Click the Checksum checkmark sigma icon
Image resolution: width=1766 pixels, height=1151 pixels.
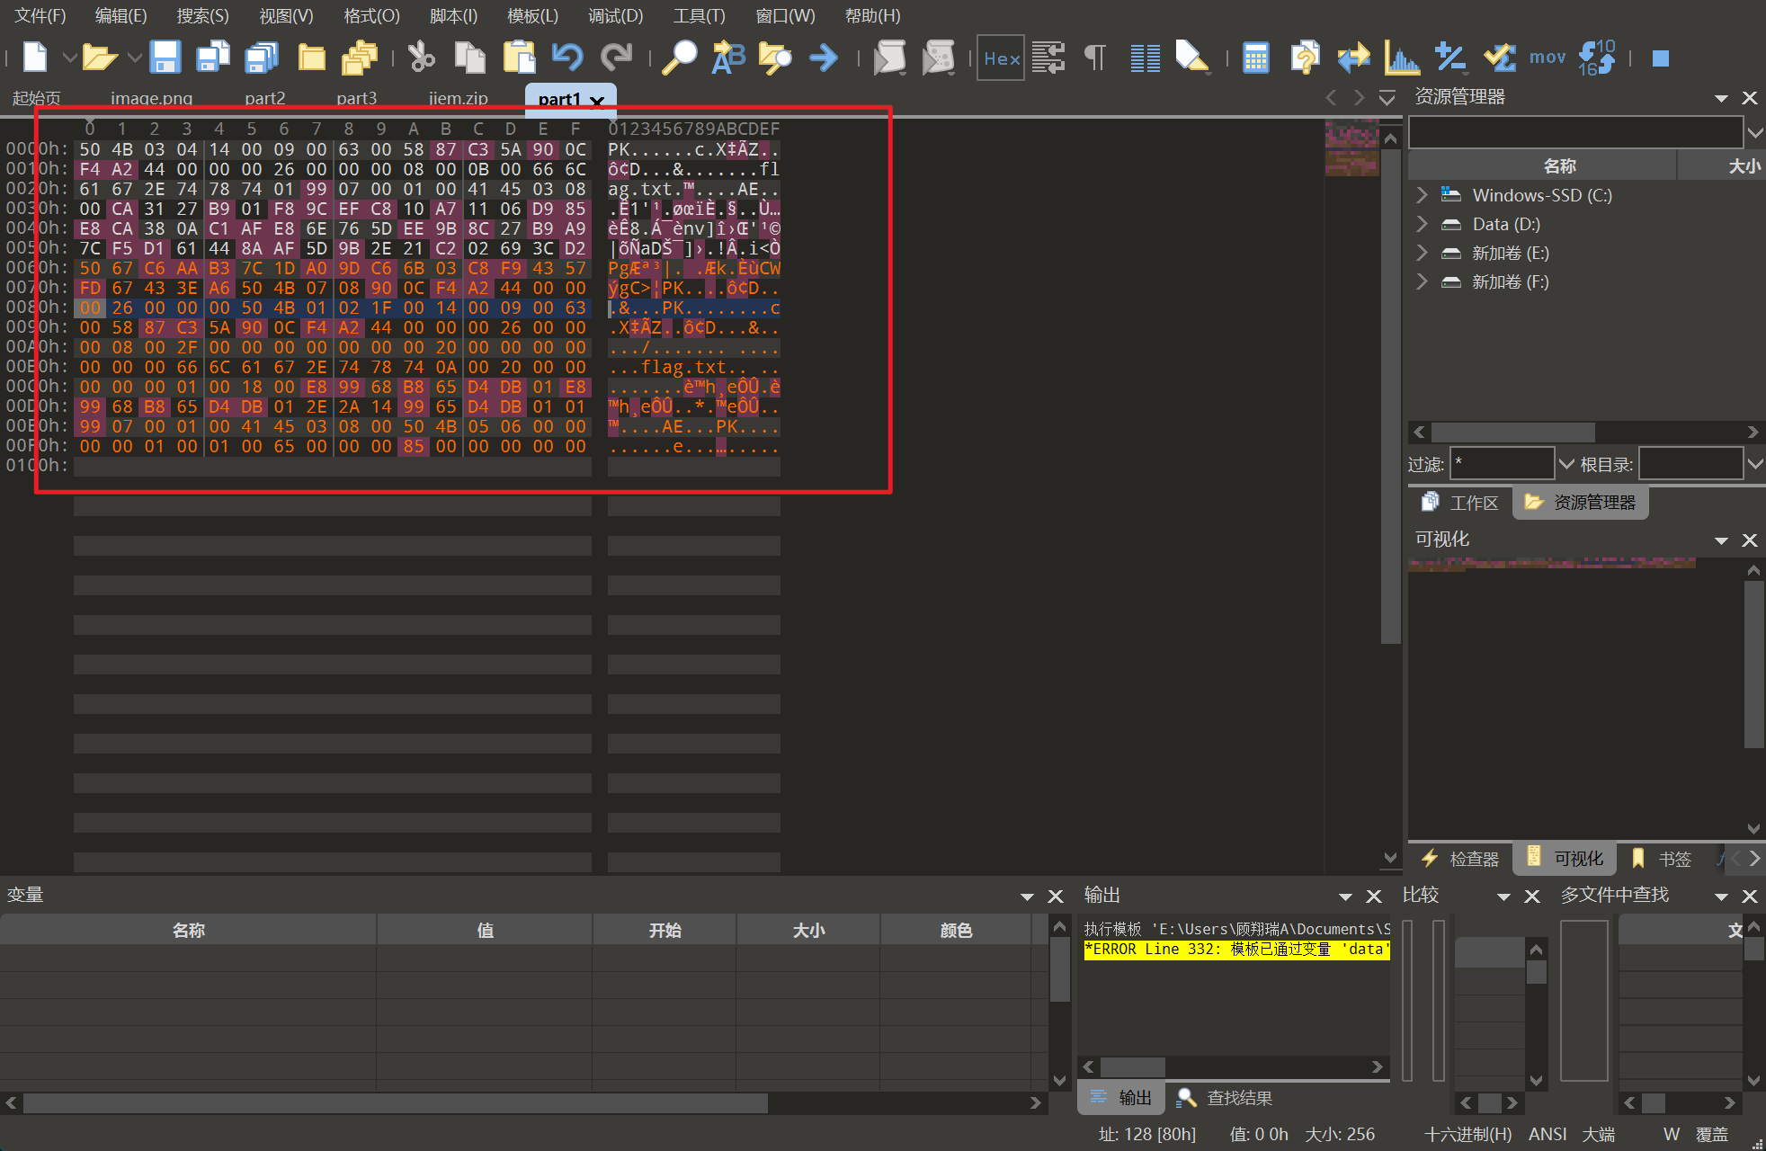coord(1499,58)
